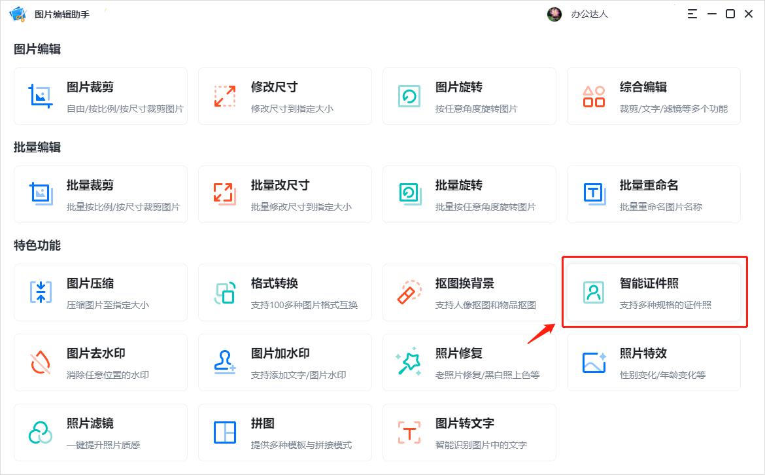Open the 图片旋转 rotation tool

pos(469,96)
